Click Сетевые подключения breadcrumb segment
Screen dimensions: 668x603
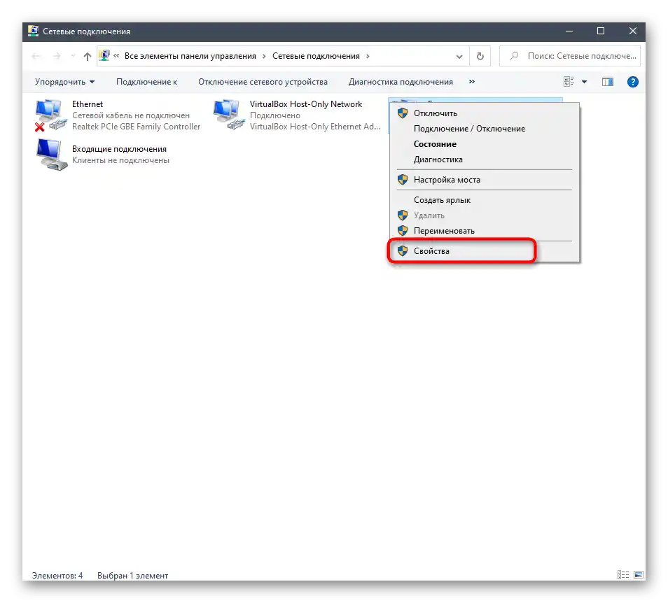(x=316, y=56)
